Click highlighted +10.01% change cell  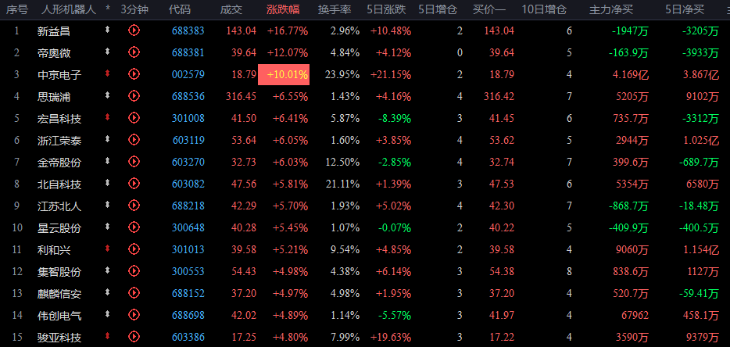click(x=284, y=74)
